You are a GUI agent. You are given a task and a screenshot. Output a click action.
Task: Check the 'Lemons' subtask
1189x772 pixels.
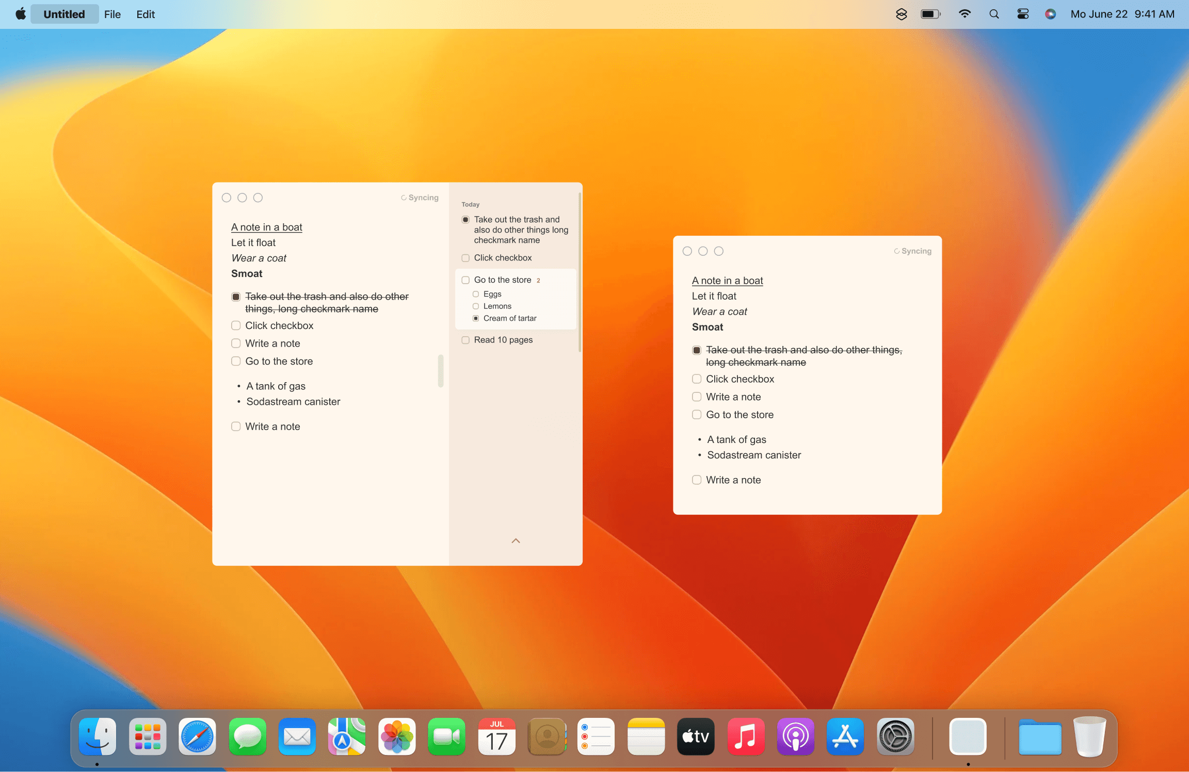[x=476, y=306]
